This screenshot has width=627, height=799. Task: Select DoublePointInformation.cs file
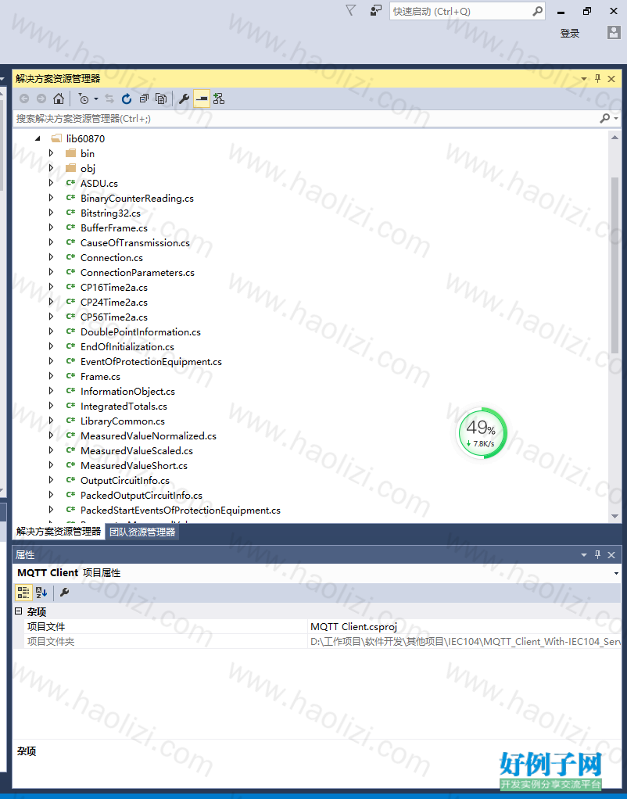(x=141, y=331)
